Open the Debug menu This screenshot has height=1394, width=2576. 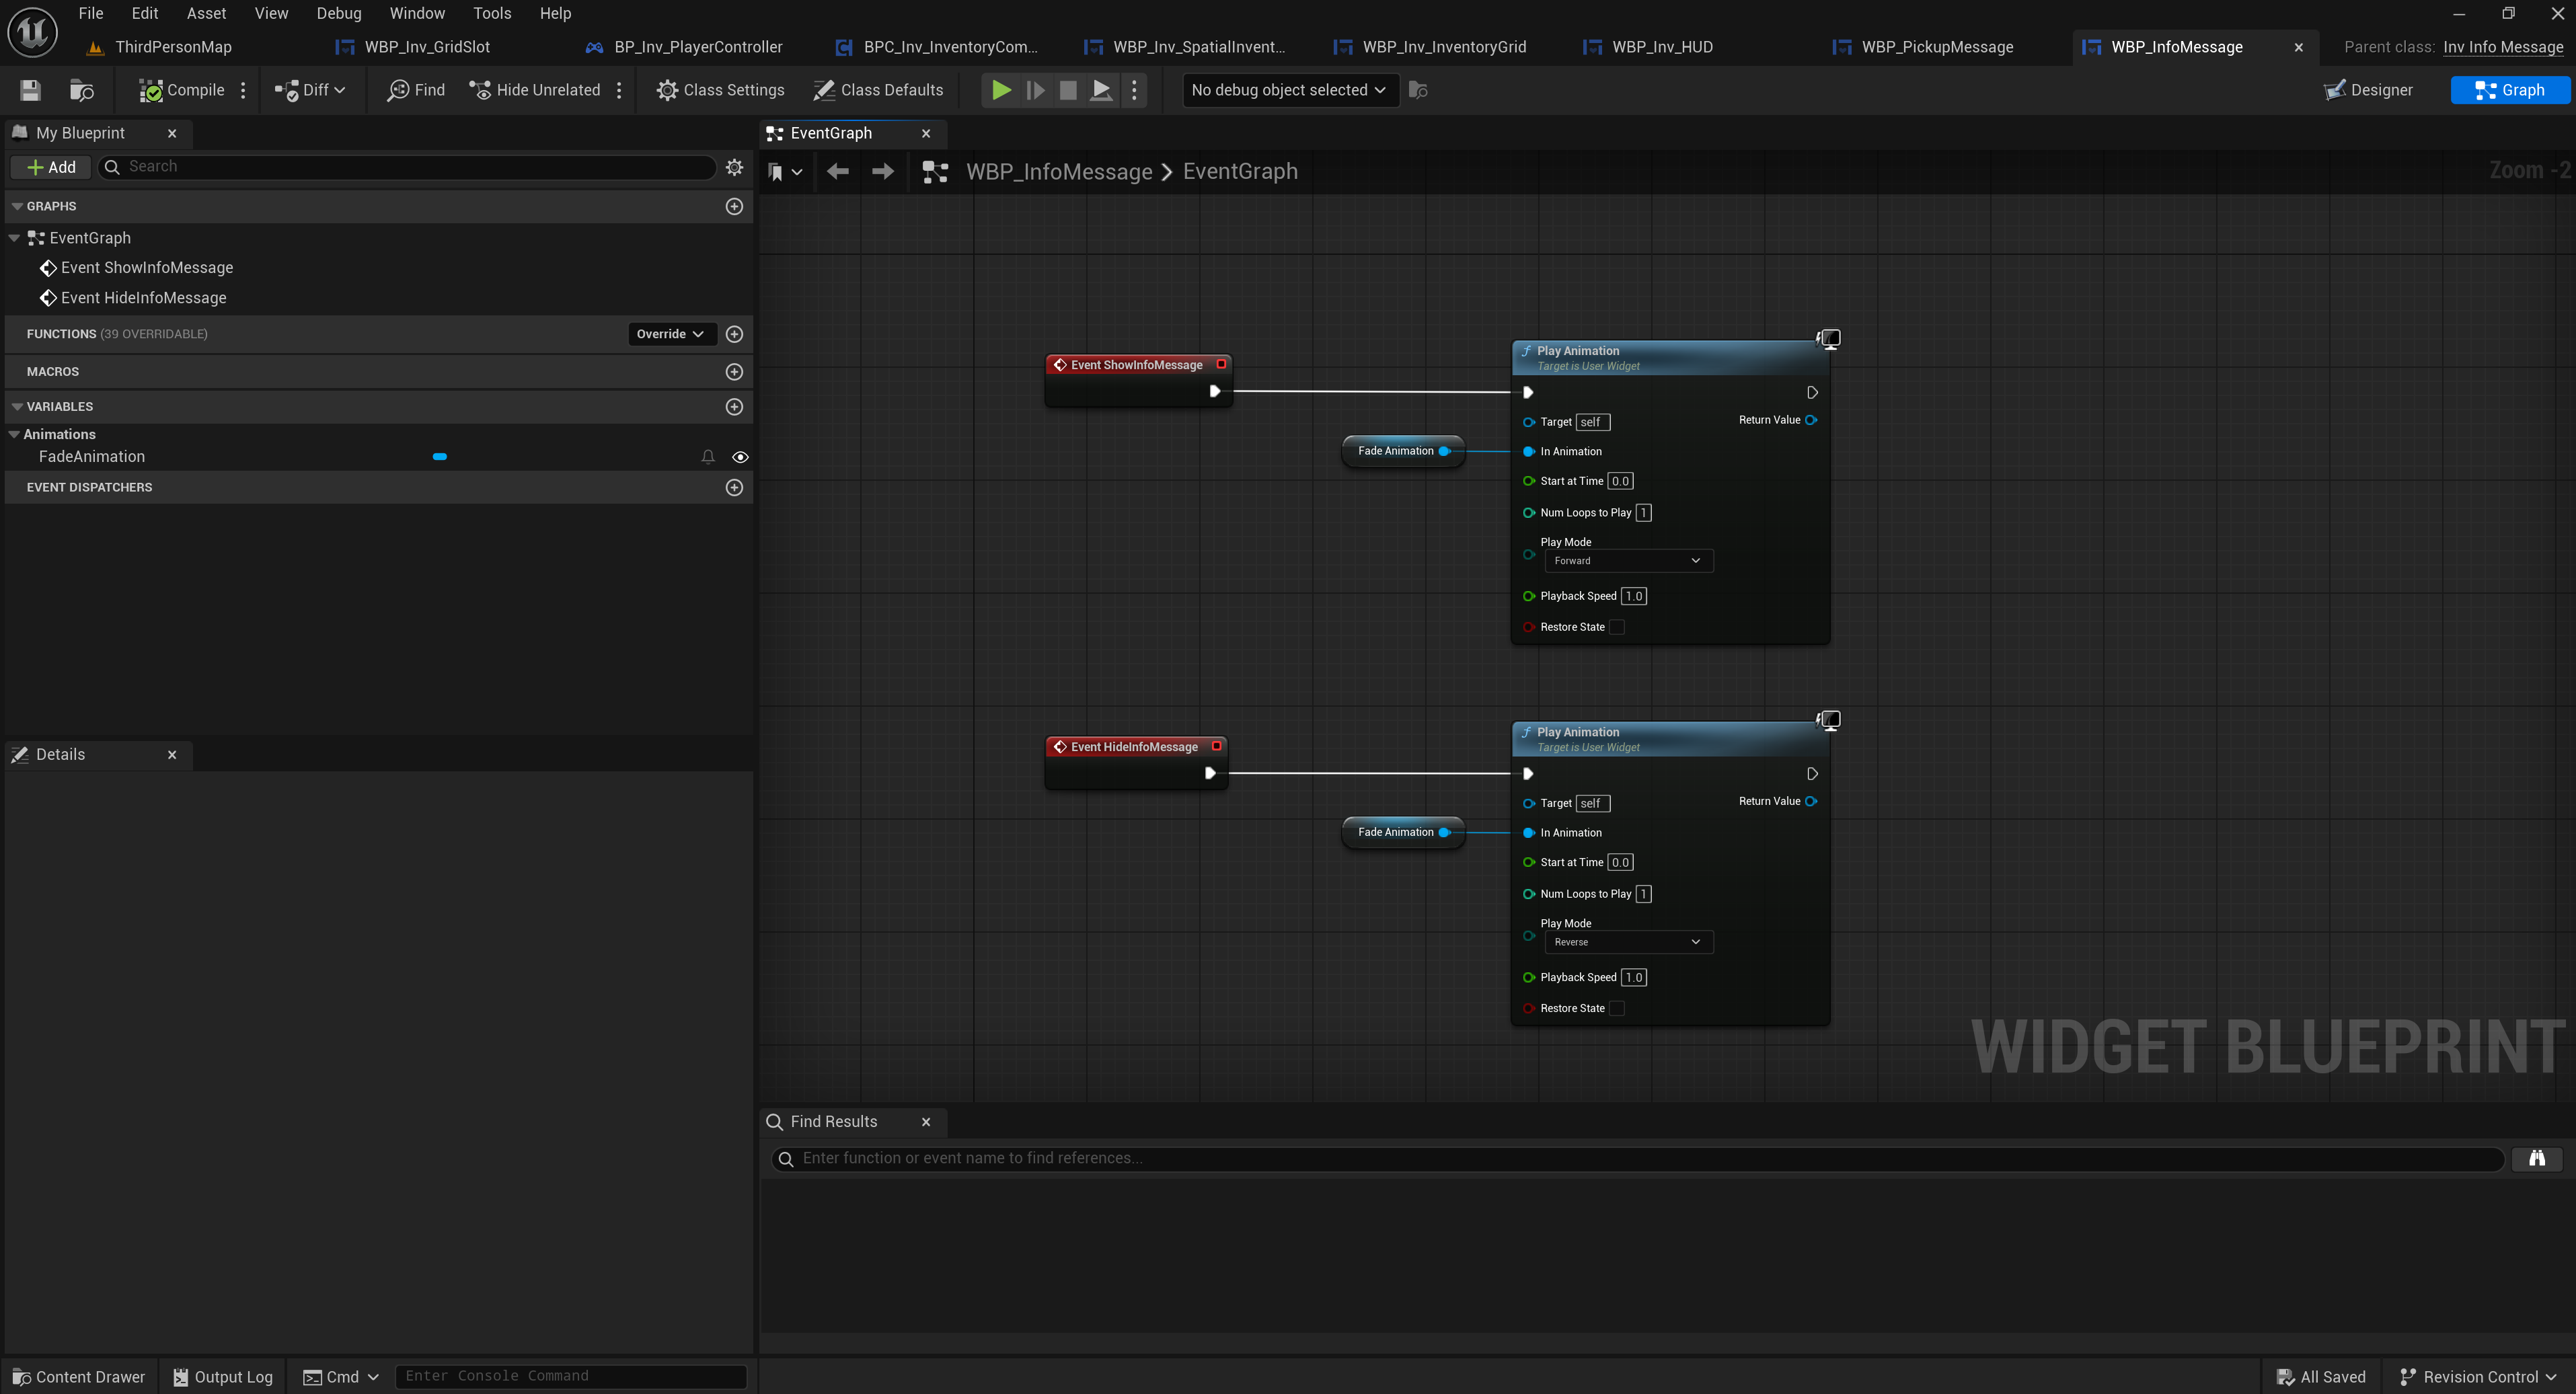pos(338,13)
